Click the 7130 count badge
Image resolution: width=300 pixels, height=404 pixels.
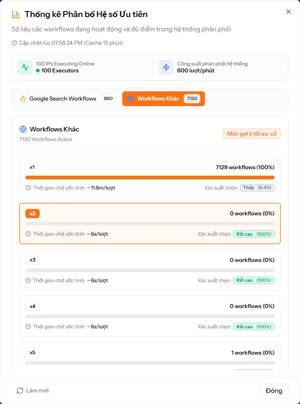(x=192, y=99)
